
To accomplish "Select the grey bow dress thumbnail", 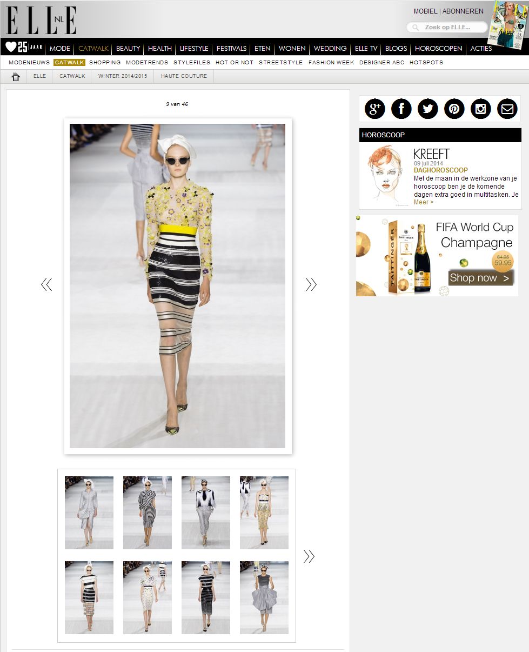I will coord(264,597).
